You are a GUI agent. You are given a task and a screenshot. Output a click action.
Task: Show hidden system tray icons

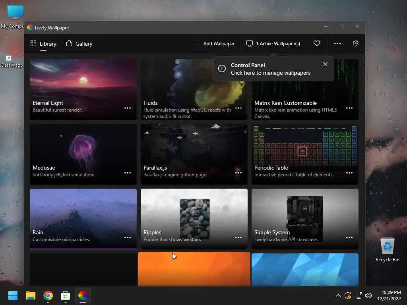(338, 295)
